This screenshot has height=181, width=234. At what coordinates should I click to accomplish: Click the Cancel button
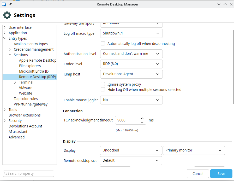pyautogui.click(x=198, y=174)
